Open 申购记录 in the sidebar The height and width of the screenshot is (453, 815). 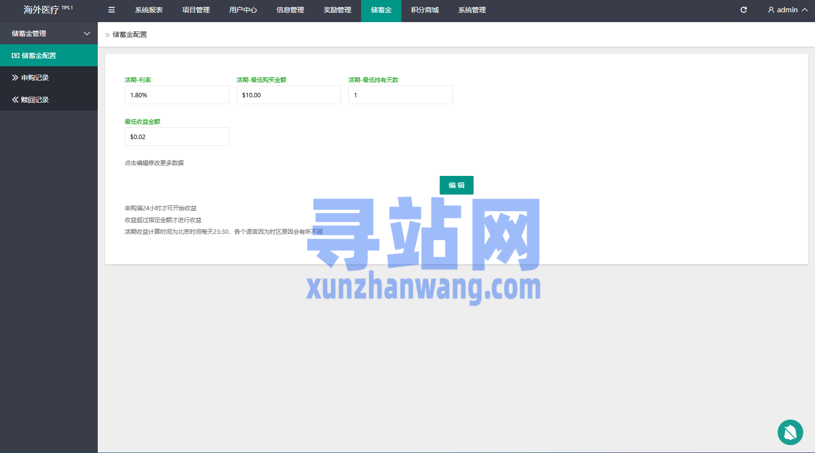[x=49, y=78]
